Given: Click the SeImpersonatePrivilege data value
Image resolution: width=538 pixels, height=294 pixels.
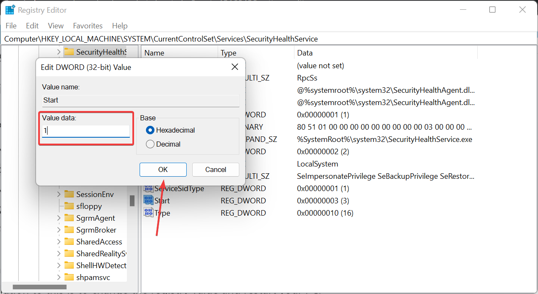Looking at the screenshot, I should point(386,176).
